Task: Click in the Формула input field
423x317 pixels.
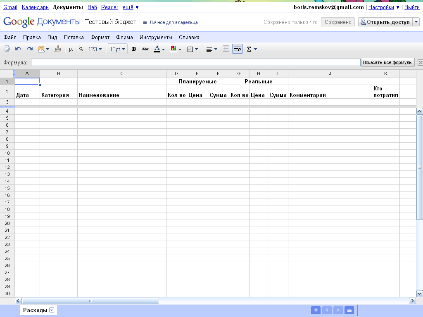Action: tap(195, 62)
